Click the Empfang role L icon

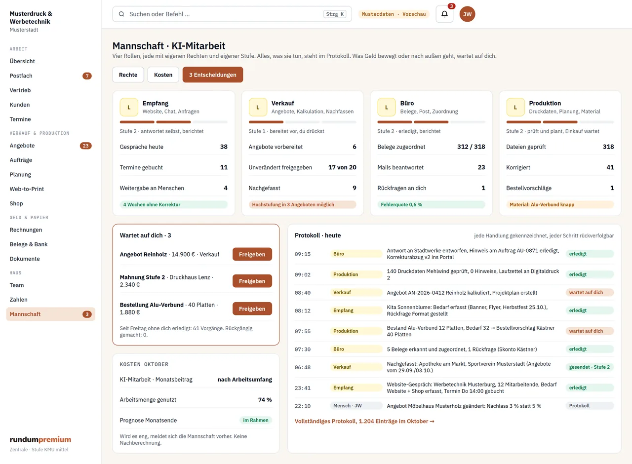click(x=129, y=107)
